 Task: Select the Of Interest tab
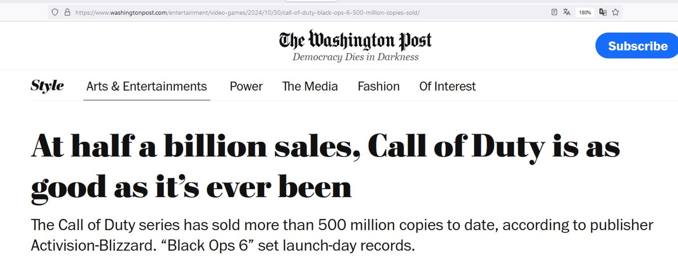pyautogui.click(x=447, y=86)
